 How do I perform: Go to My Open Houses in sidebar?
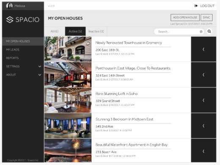[23, 41]
